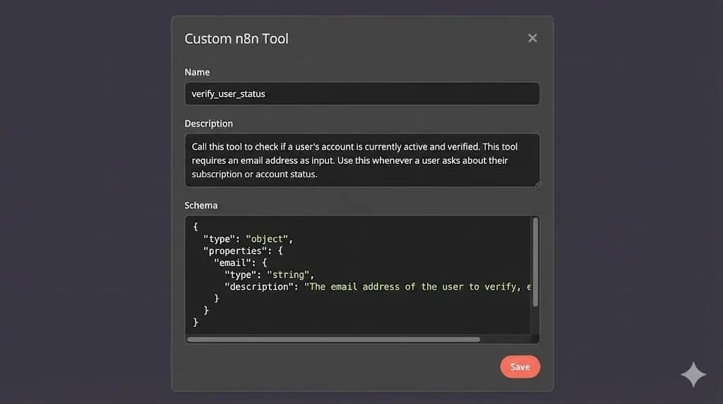Screen dimensions: 723x404
Task: Close the Custom n8n Tool dialog
Action: [532, 38]
